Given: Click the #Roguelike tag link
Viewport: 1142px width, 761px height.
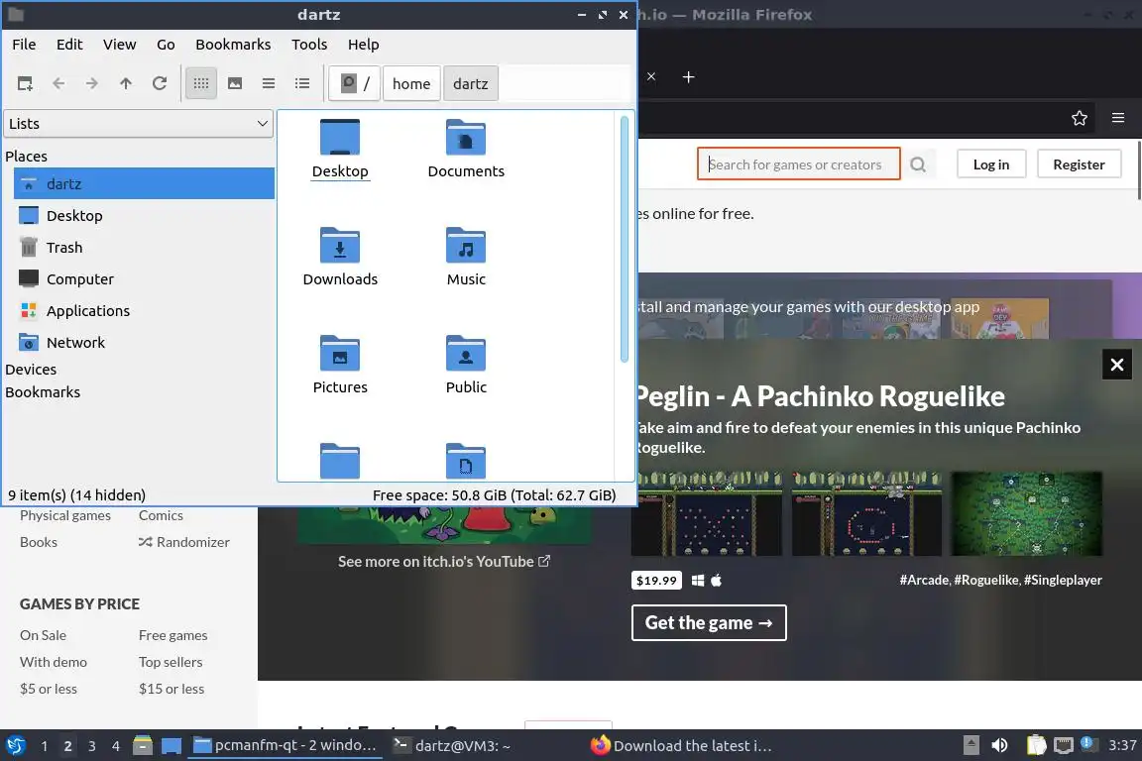Looking at the screenshot, I should (x=986, y=580).
